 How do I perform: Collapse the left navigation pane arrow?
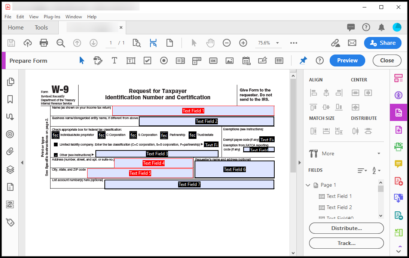click(22, 163)
